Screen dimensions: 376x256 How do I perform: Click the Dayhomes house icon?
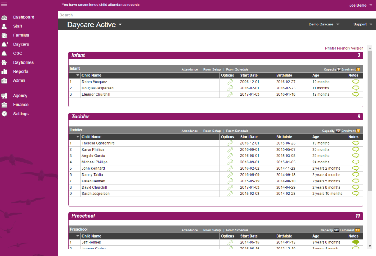[x=4, y=62]
